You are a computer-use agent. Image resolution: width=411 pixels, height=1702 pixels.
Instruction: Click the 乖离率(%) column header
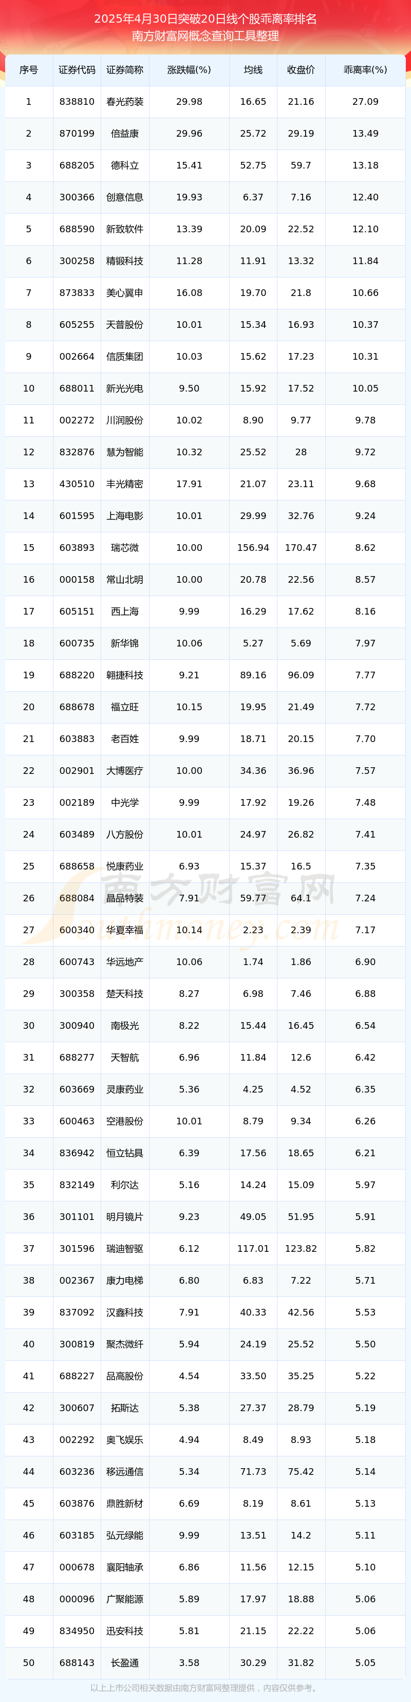[x=365, y=70]
